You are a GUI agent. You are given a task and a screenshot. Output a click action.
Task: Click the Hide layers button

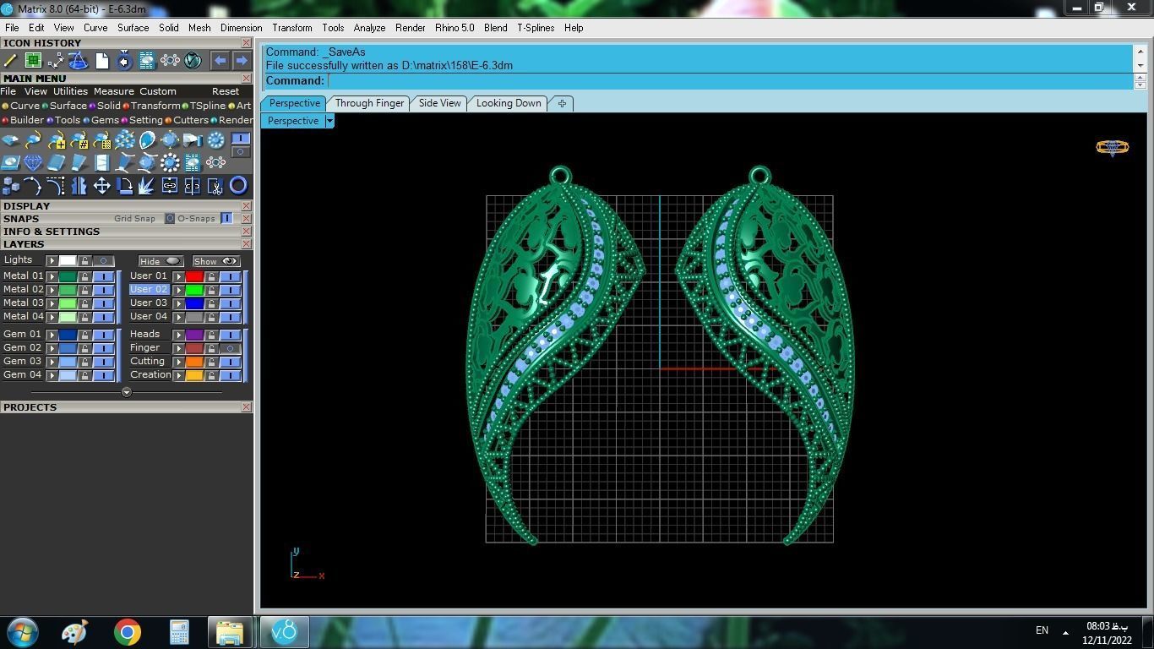click(161, 261)
